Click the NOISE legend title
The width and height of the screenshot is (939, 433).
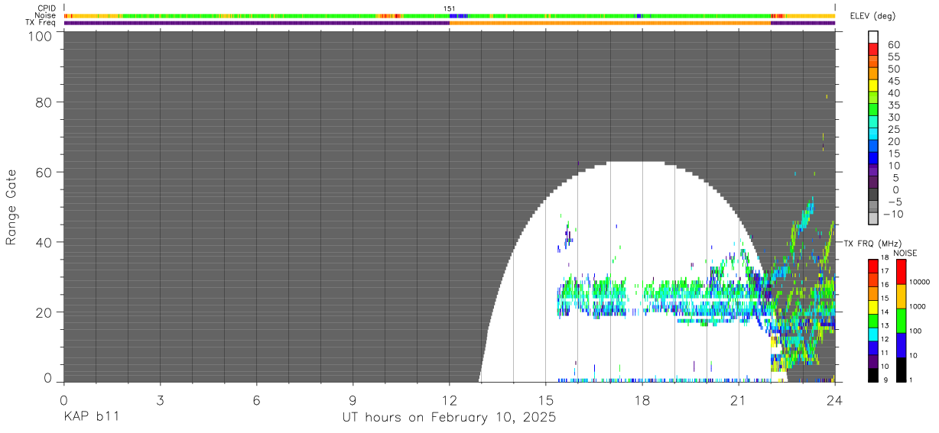(x=905, y=253)
